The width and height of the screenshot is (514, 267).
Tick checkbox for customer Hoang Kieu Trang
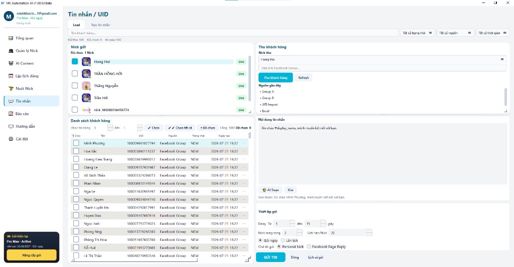pos(76,159)
